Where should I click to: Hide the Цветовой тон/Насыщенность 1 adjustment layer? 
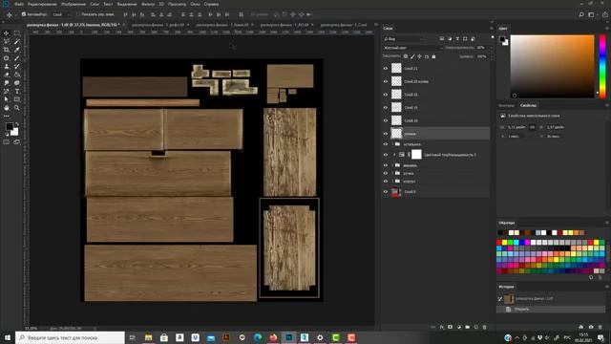click(386, 155)
